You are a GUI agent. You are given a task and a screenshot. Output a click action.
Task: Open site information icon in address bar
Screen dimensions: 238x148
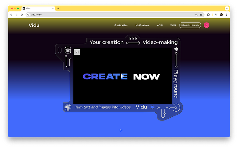pyautogui.click(x=28, y=15)
